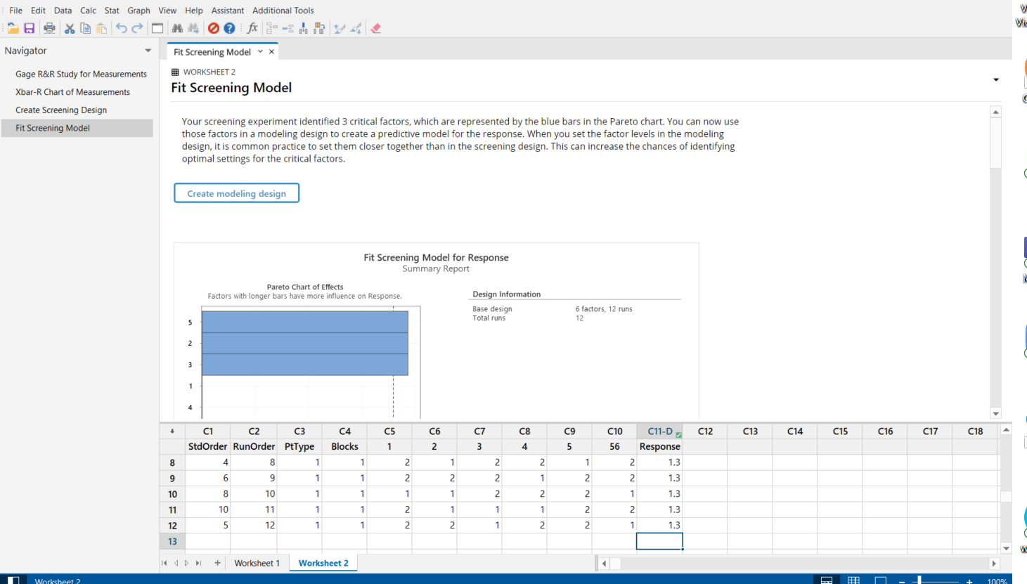This screenshot has width=1027, height=584.
Task: Open the Fit Screening Model tab dropdown chevron
Action: [260, 51]
